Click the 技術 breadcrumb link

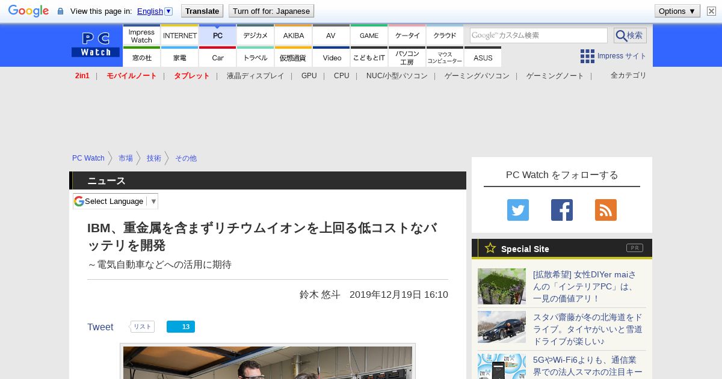pyautogui.click(x=154, y=158)
